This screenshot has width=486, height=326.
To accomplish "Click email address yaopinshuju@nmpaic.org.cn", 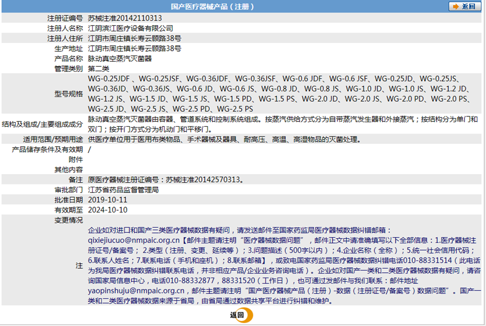I will [136, 291].
